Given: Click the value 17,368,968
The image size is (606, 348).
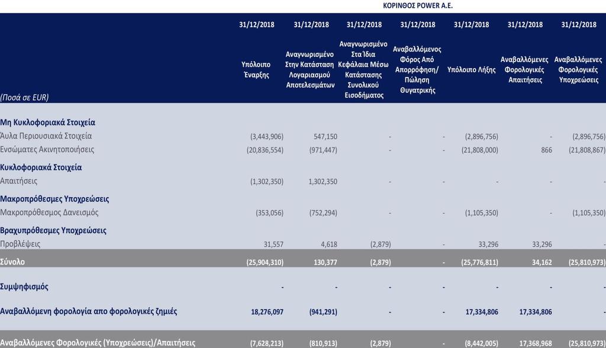Looking at the screenshot, I should 535,343.
